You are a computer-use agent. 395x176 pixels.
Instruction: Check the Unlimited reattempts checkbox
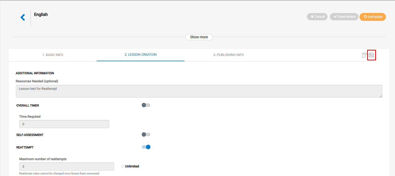tap(122, 166)
